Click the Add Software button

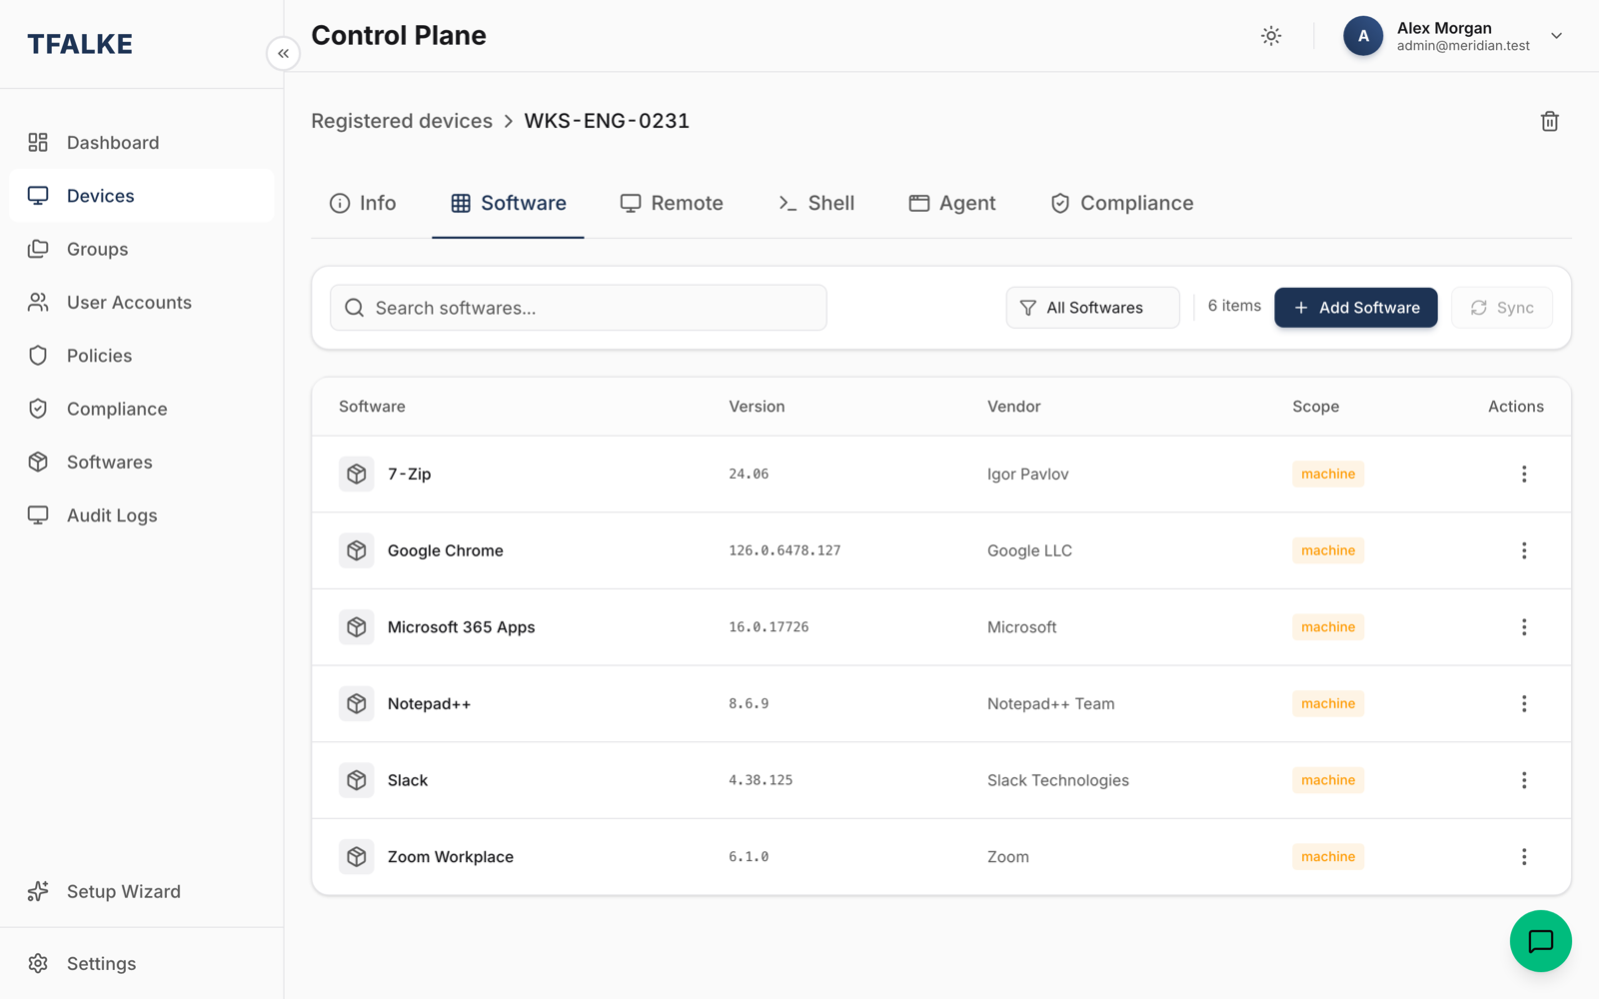click(1356, 308)
